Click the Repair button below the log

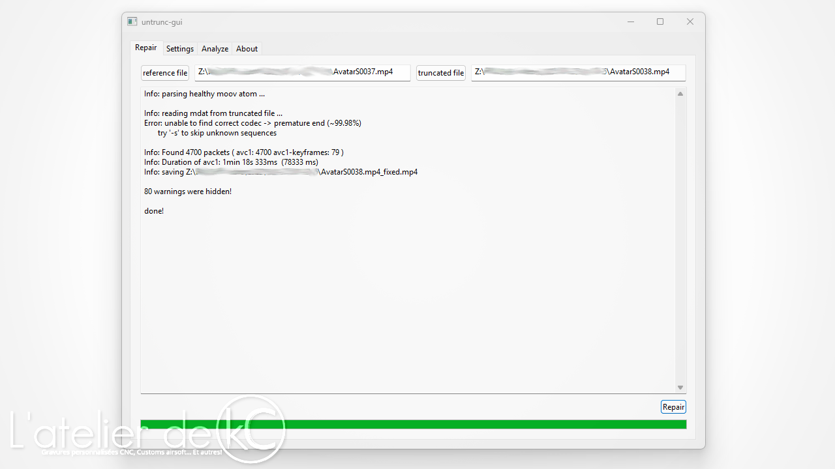click(x=673, y=407)
